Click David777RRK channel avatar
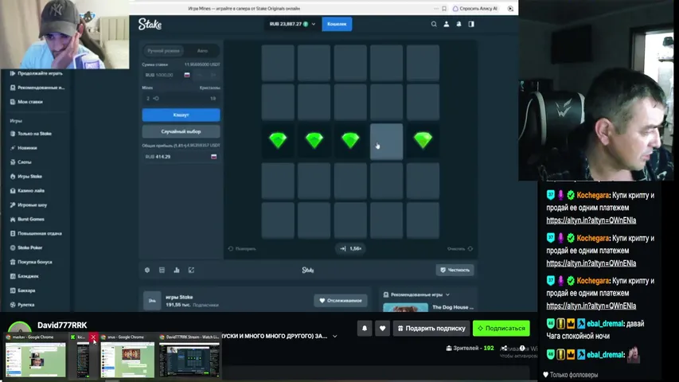Viewport: 679px width, 382px height. pyautogui.click(x=19, y=329)
